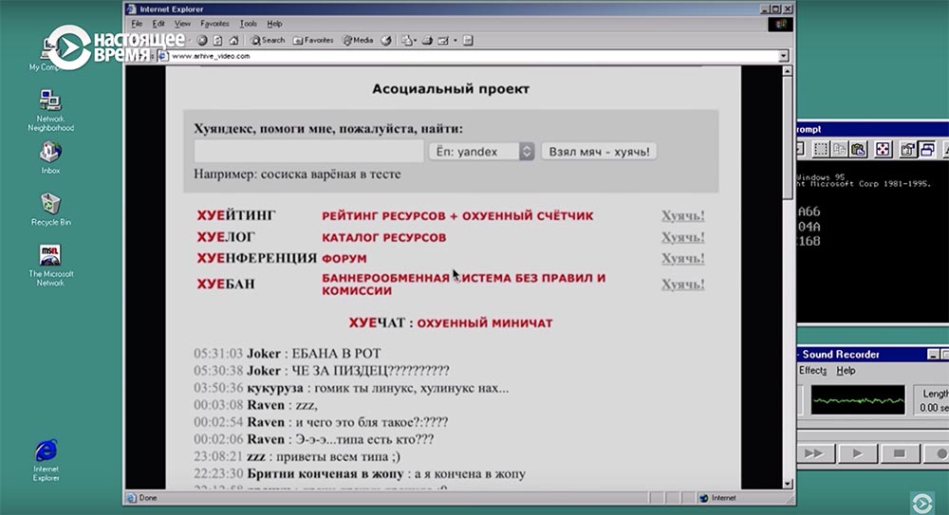Follow the 'Хуячь!' link in the ХУЕБАН row

pos(682,284)
